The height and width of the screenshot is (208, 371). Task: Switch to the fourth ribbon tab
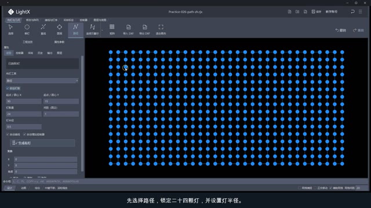click(x=68, y=20)
